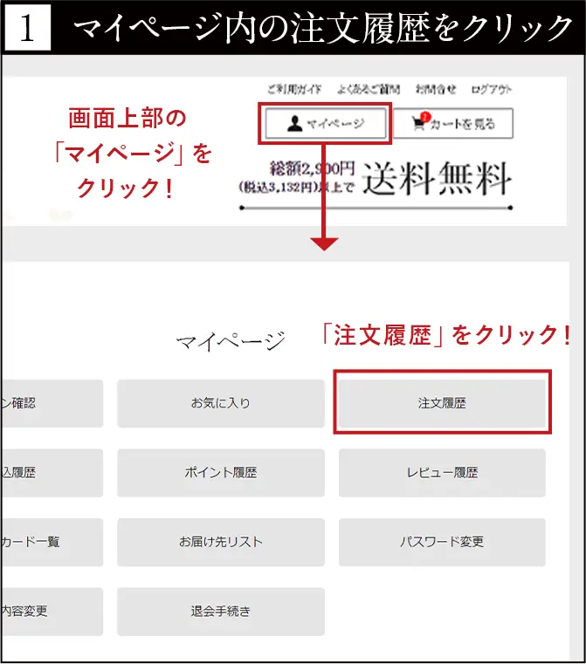
Task: Open the ご利用ガイド link
Action: [x=293, y=89]
